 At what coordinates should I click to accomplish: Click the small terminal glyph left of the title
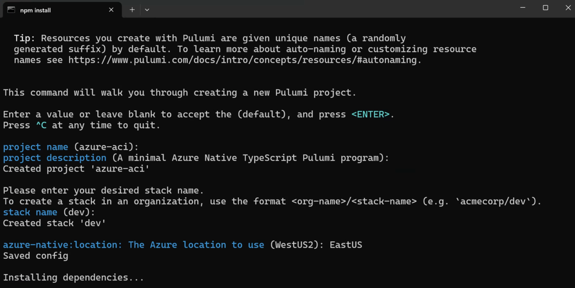pos(11,9)
